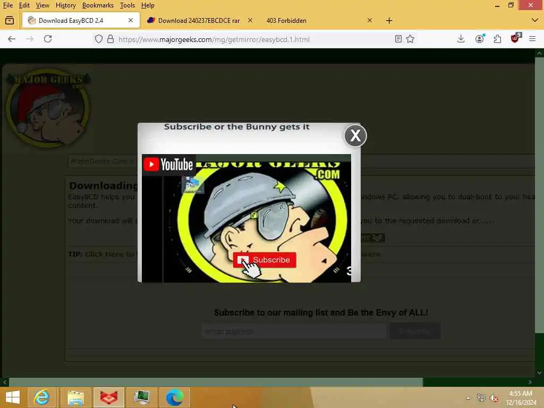This screenshot has width=544, height=408.
Task: Click the page's horizontal scrollbar thumb
Action: click(216, 382)
